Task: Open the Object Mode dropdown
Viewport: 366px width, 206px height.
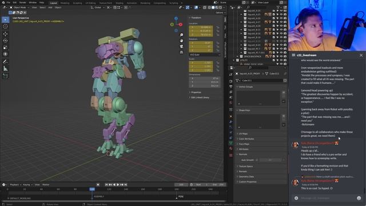Action: tap(19, 7)
